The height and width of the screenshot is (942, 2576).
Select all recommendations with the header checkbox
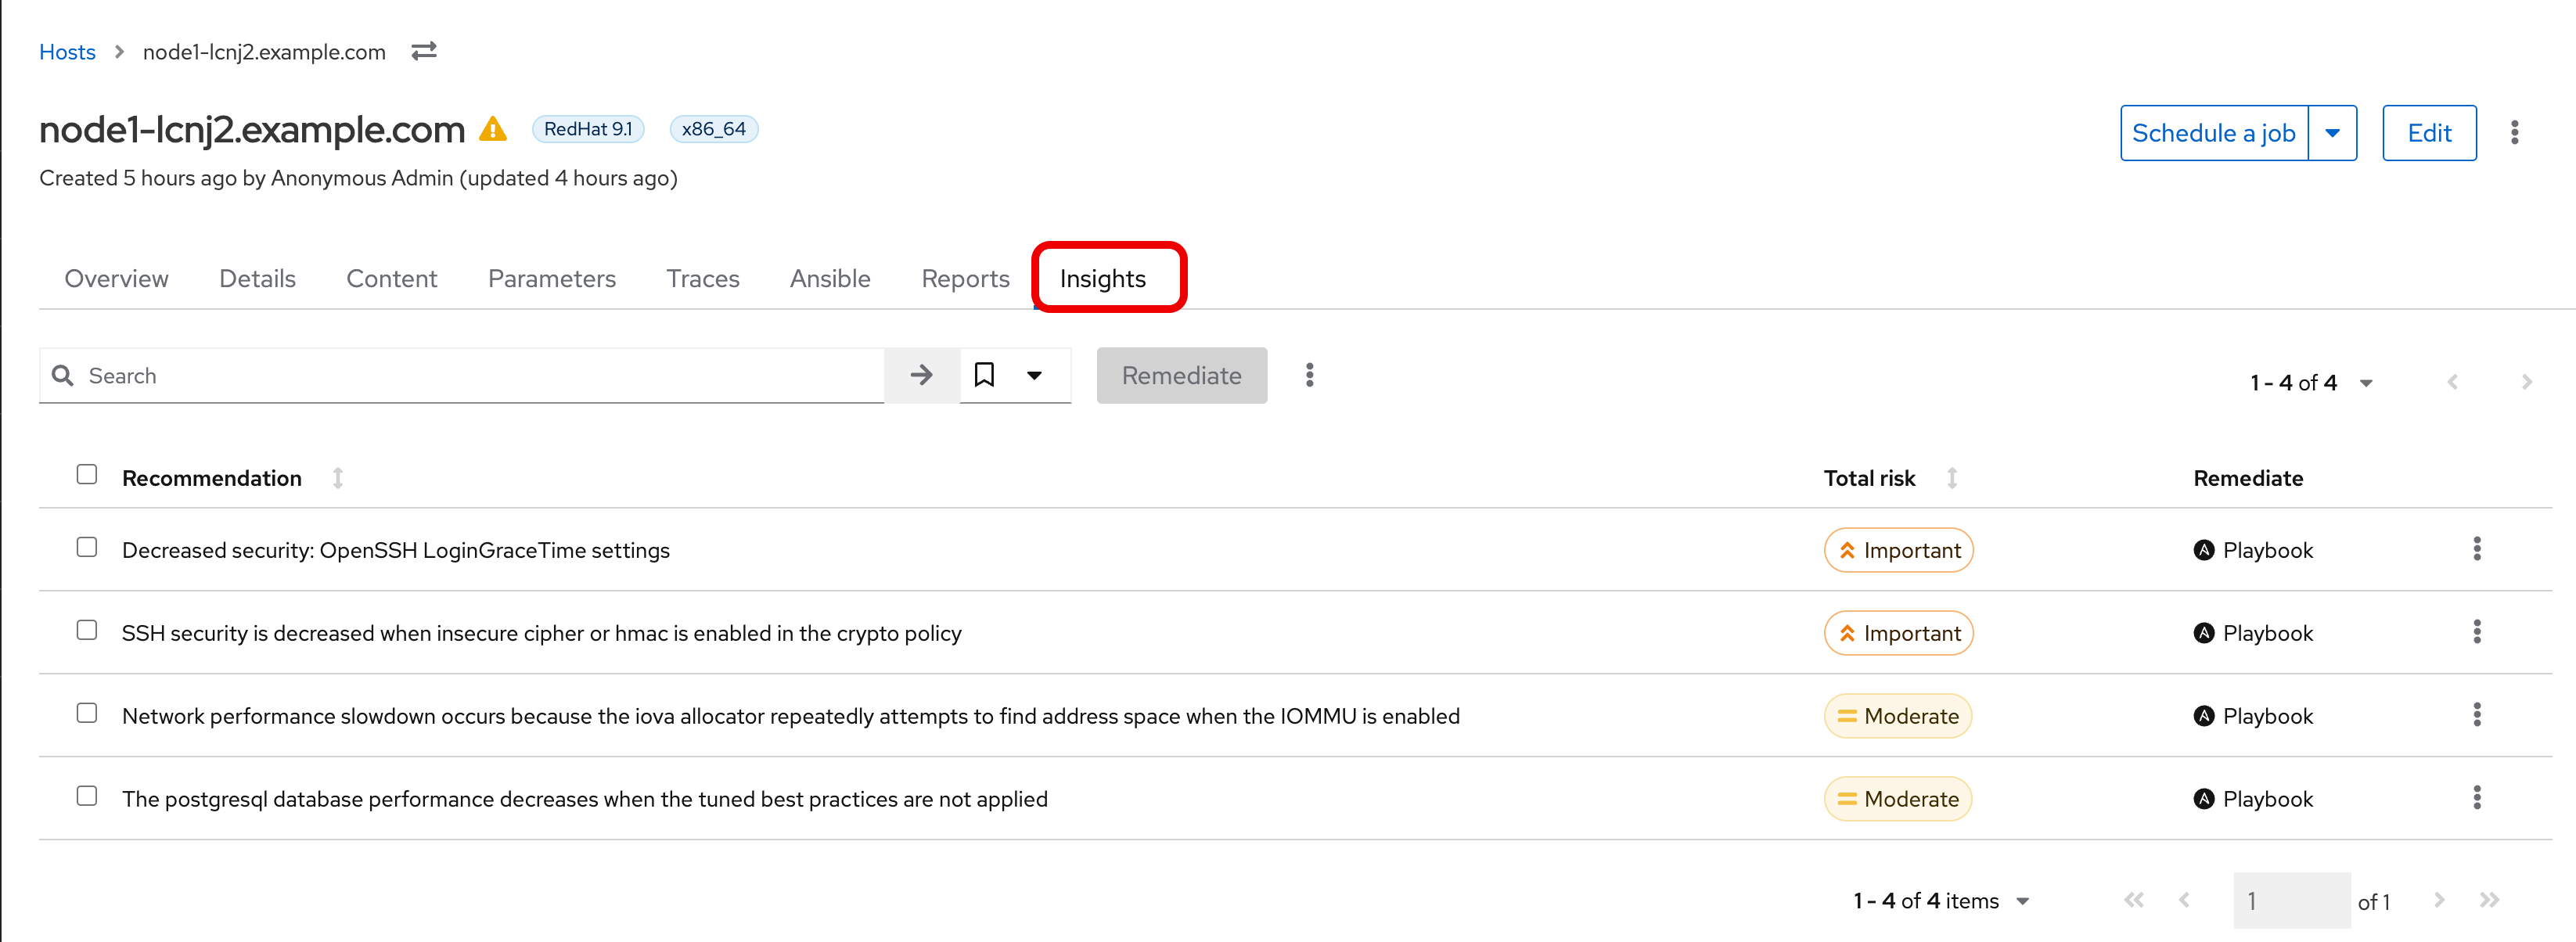click(87, 474)
